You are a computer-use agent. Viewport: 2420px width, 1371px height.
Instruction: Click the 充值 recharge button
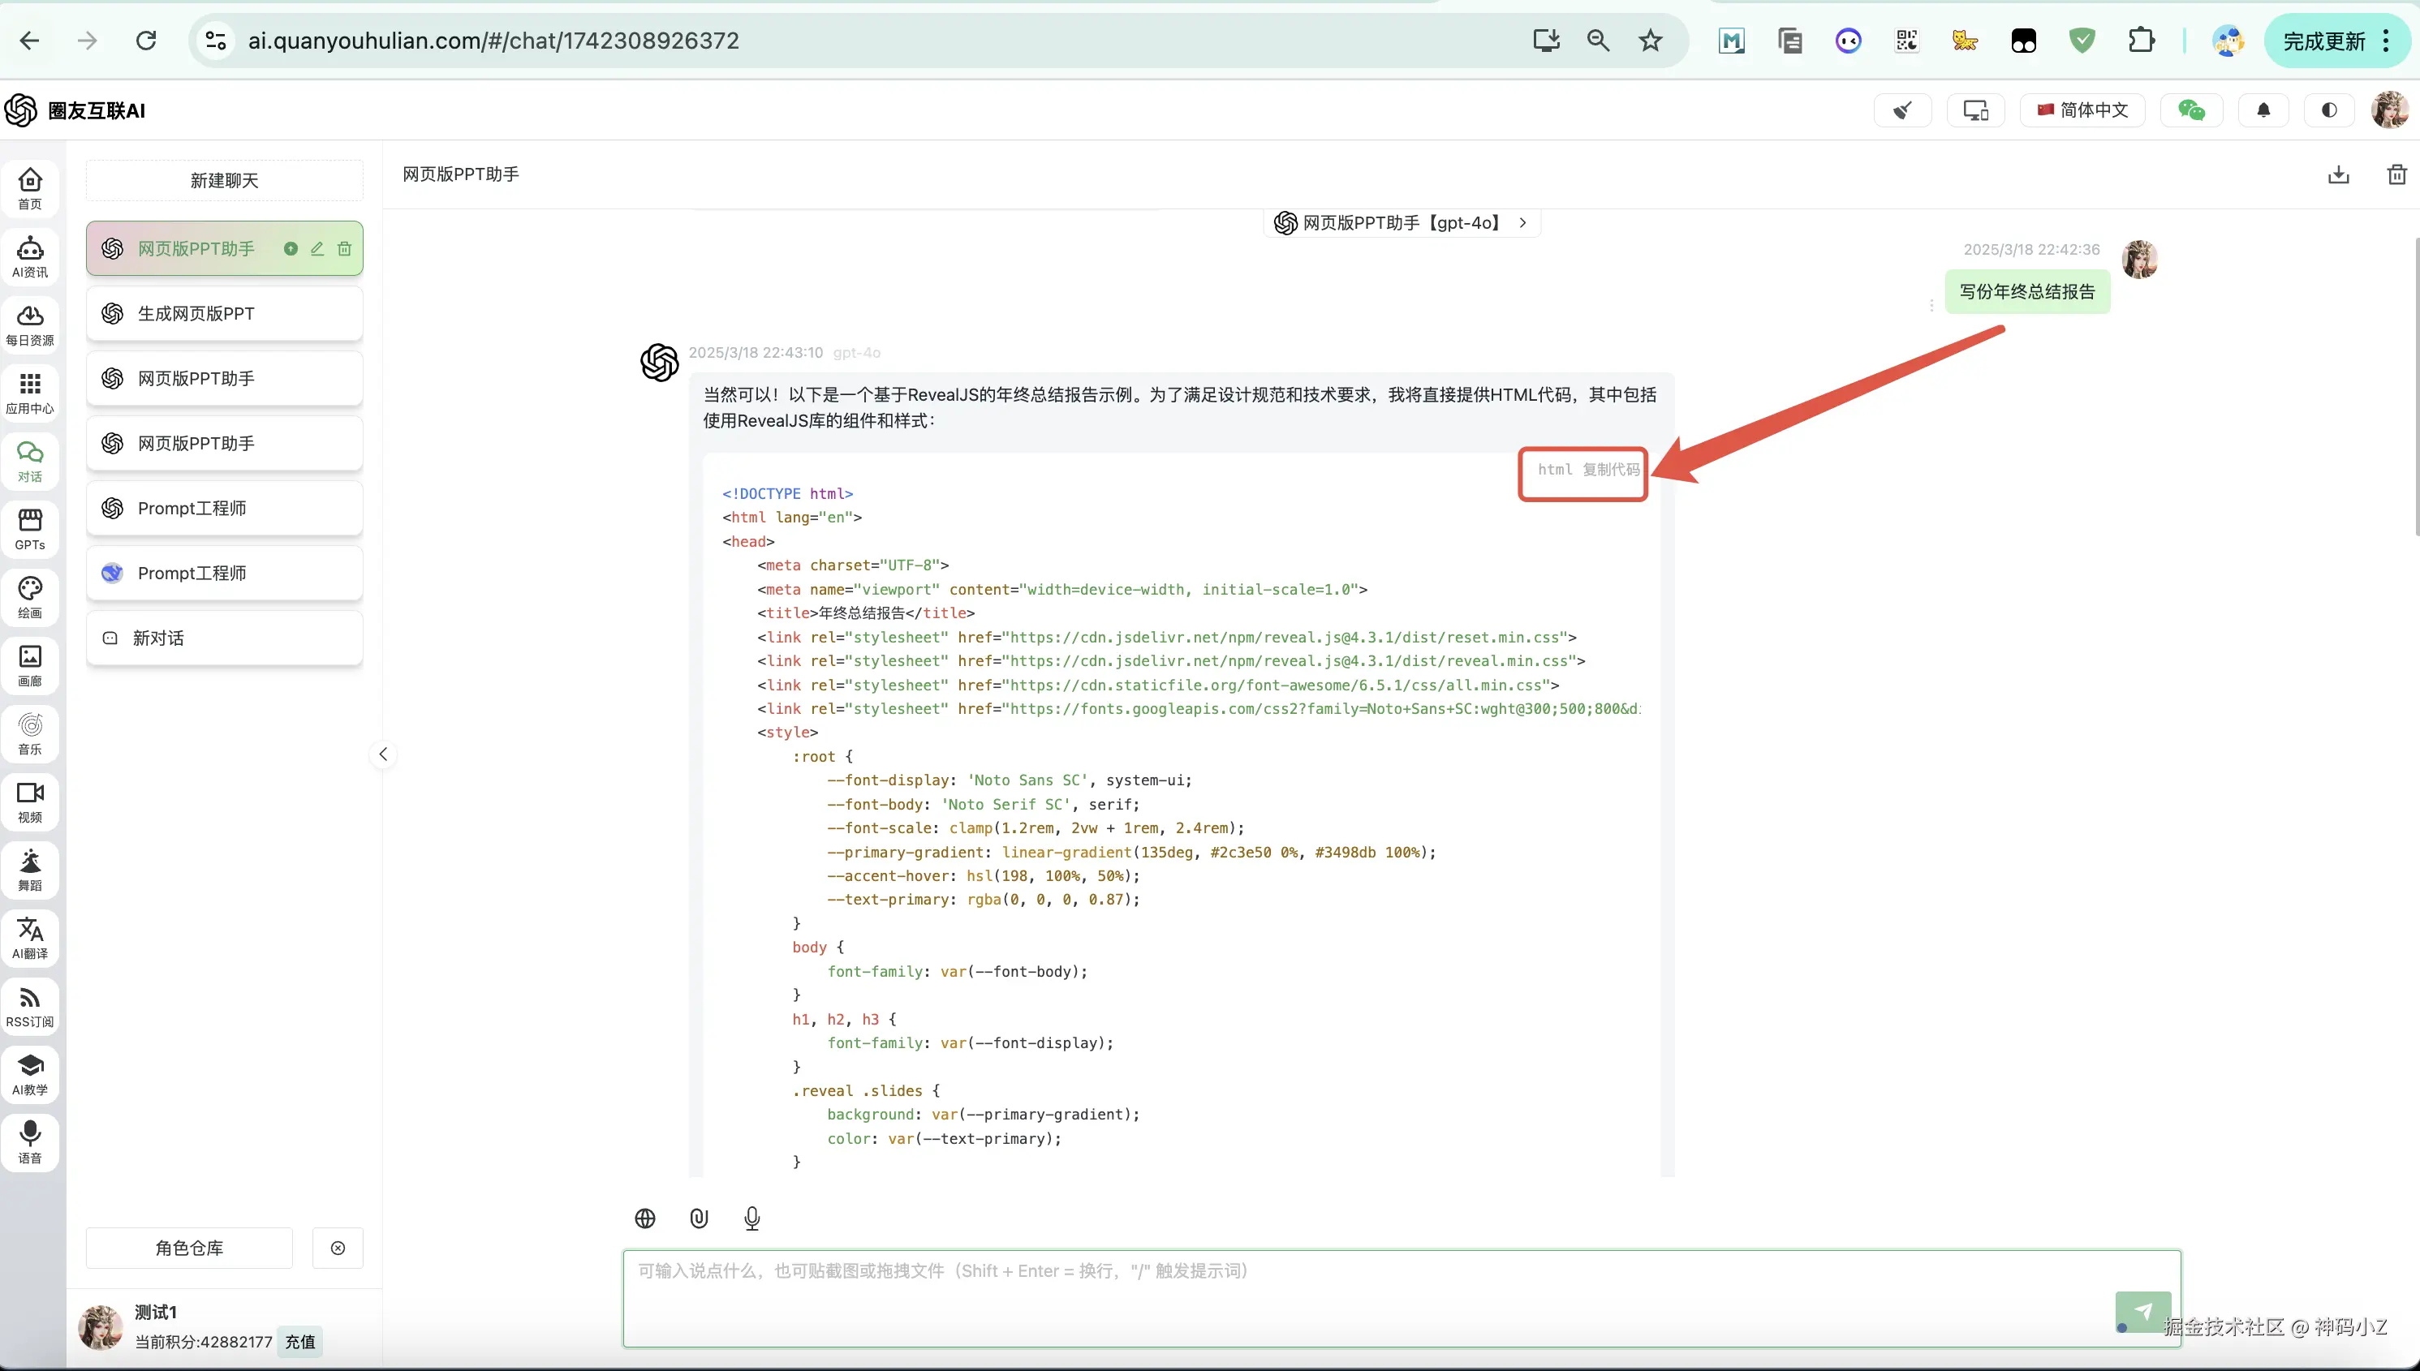(300, 1342)
